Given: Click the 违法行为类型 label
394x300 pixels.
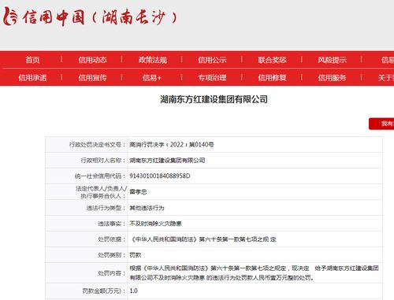Looking at the screenshot, I should pos(106,208).
